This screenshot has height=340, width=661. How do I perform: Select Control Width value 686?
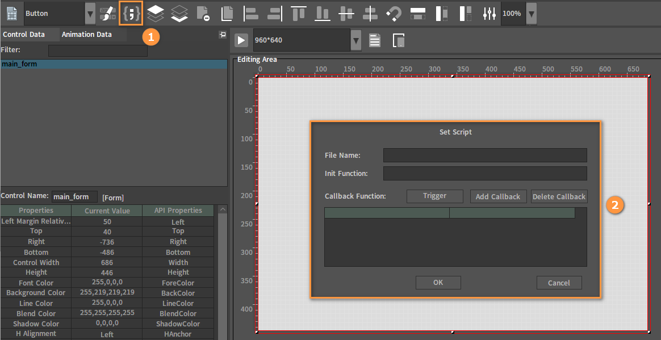click(107, 262)
